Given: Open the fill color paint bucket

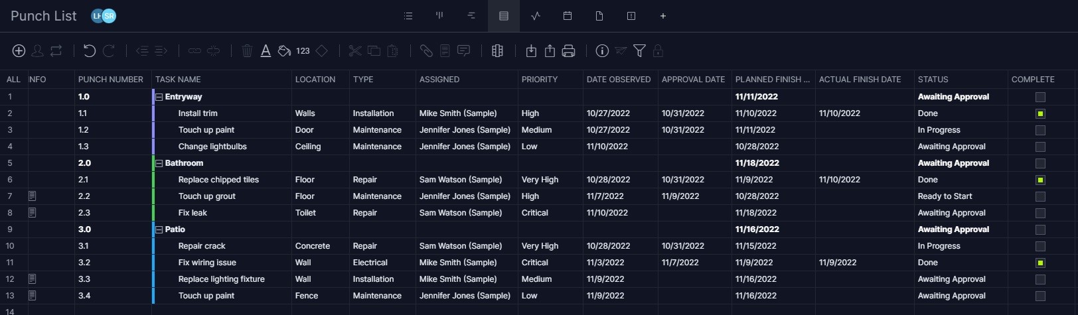Looking at the screenshot, I should coord(284,51).
